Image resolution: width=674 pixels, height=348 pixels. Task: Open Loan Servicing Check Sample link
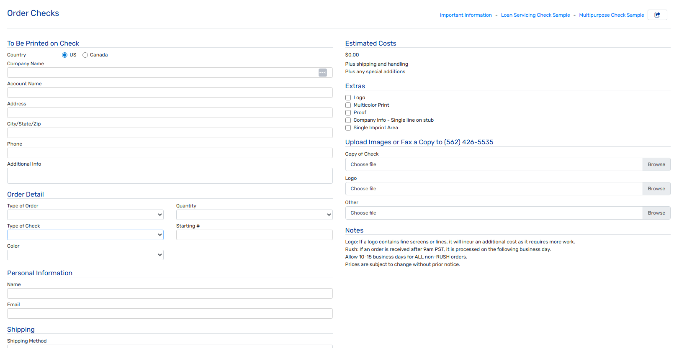click(535, 15)
